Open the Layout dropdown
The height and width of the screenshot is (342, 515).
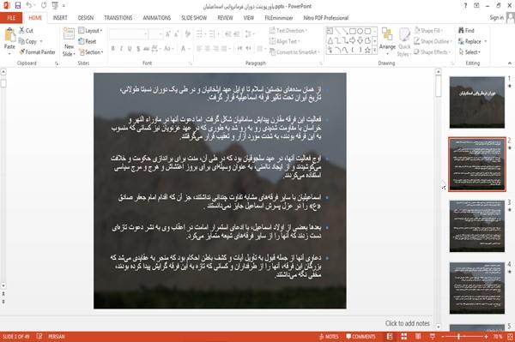(90, 31)
